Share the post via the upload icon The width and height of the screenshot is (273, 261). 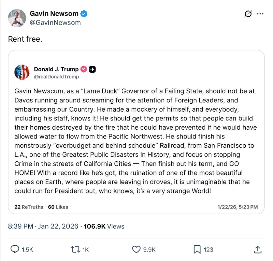[258, 249]
